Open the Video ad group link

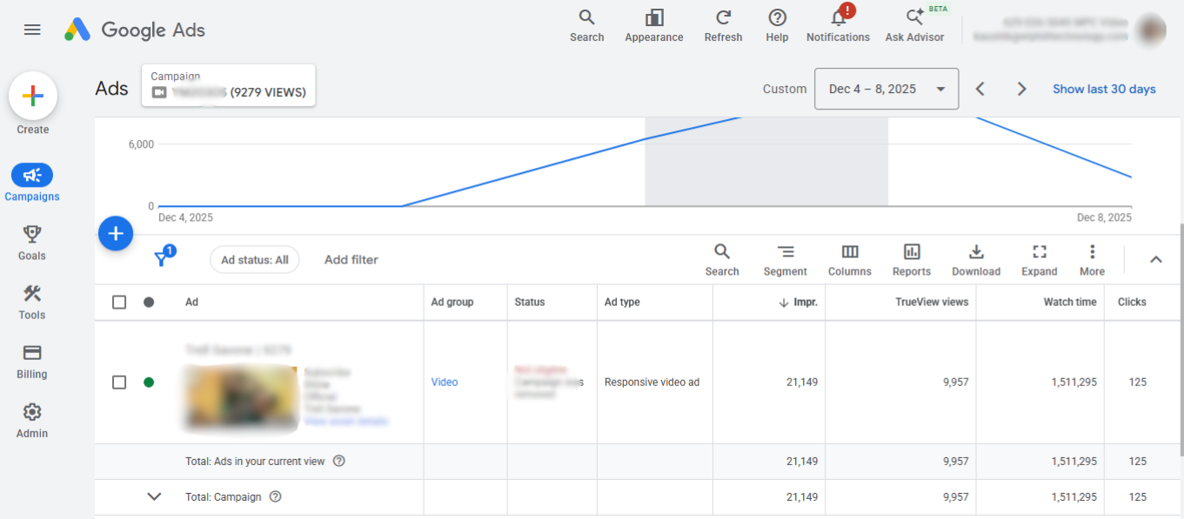[445, 382]
